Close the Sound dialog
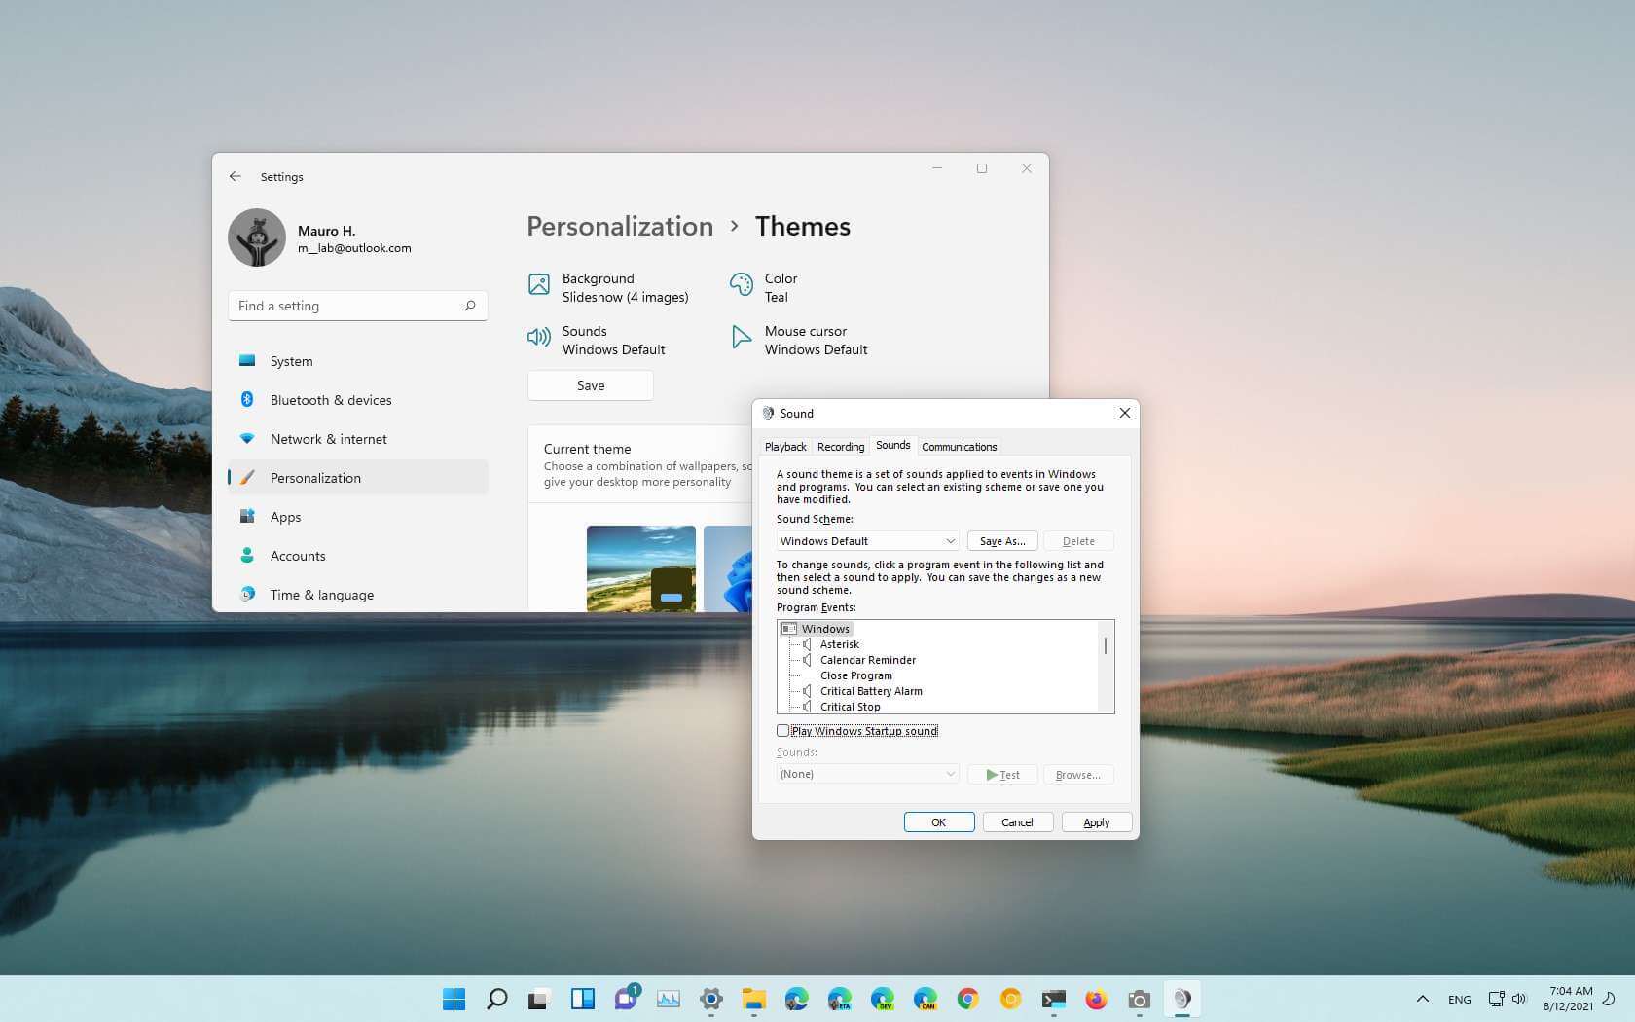The width and height of the screenshot is (1635, 1022). pos(1125,413)
